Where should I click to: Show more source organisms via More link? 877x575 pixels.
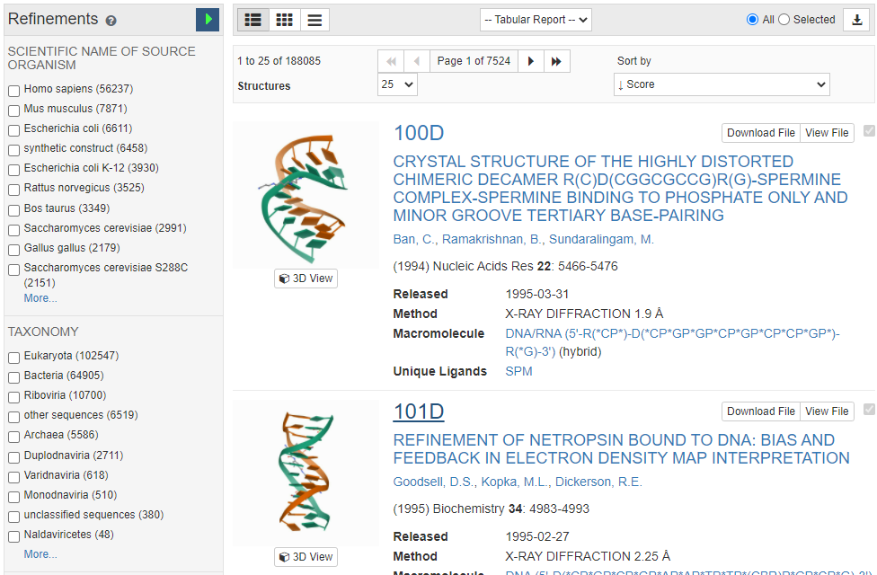point(40,298)
